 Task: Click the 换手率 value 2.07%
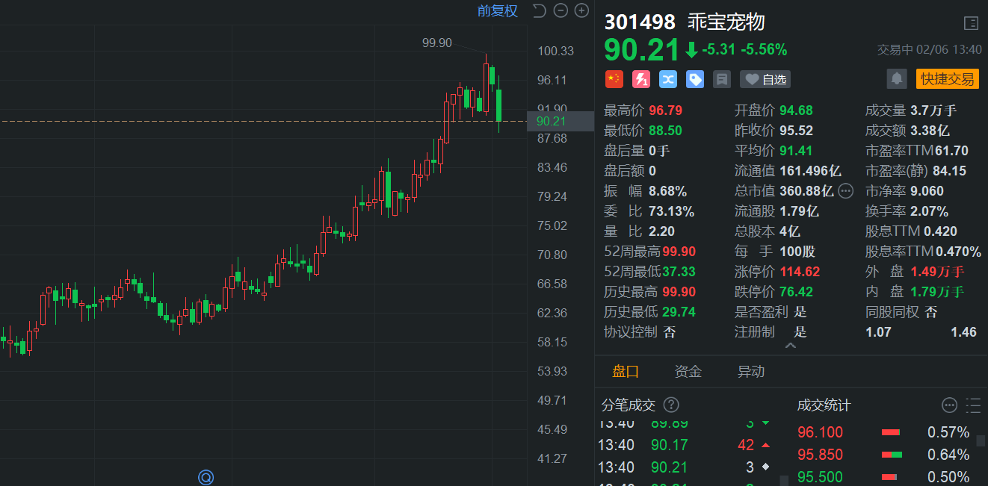(929, 211)
